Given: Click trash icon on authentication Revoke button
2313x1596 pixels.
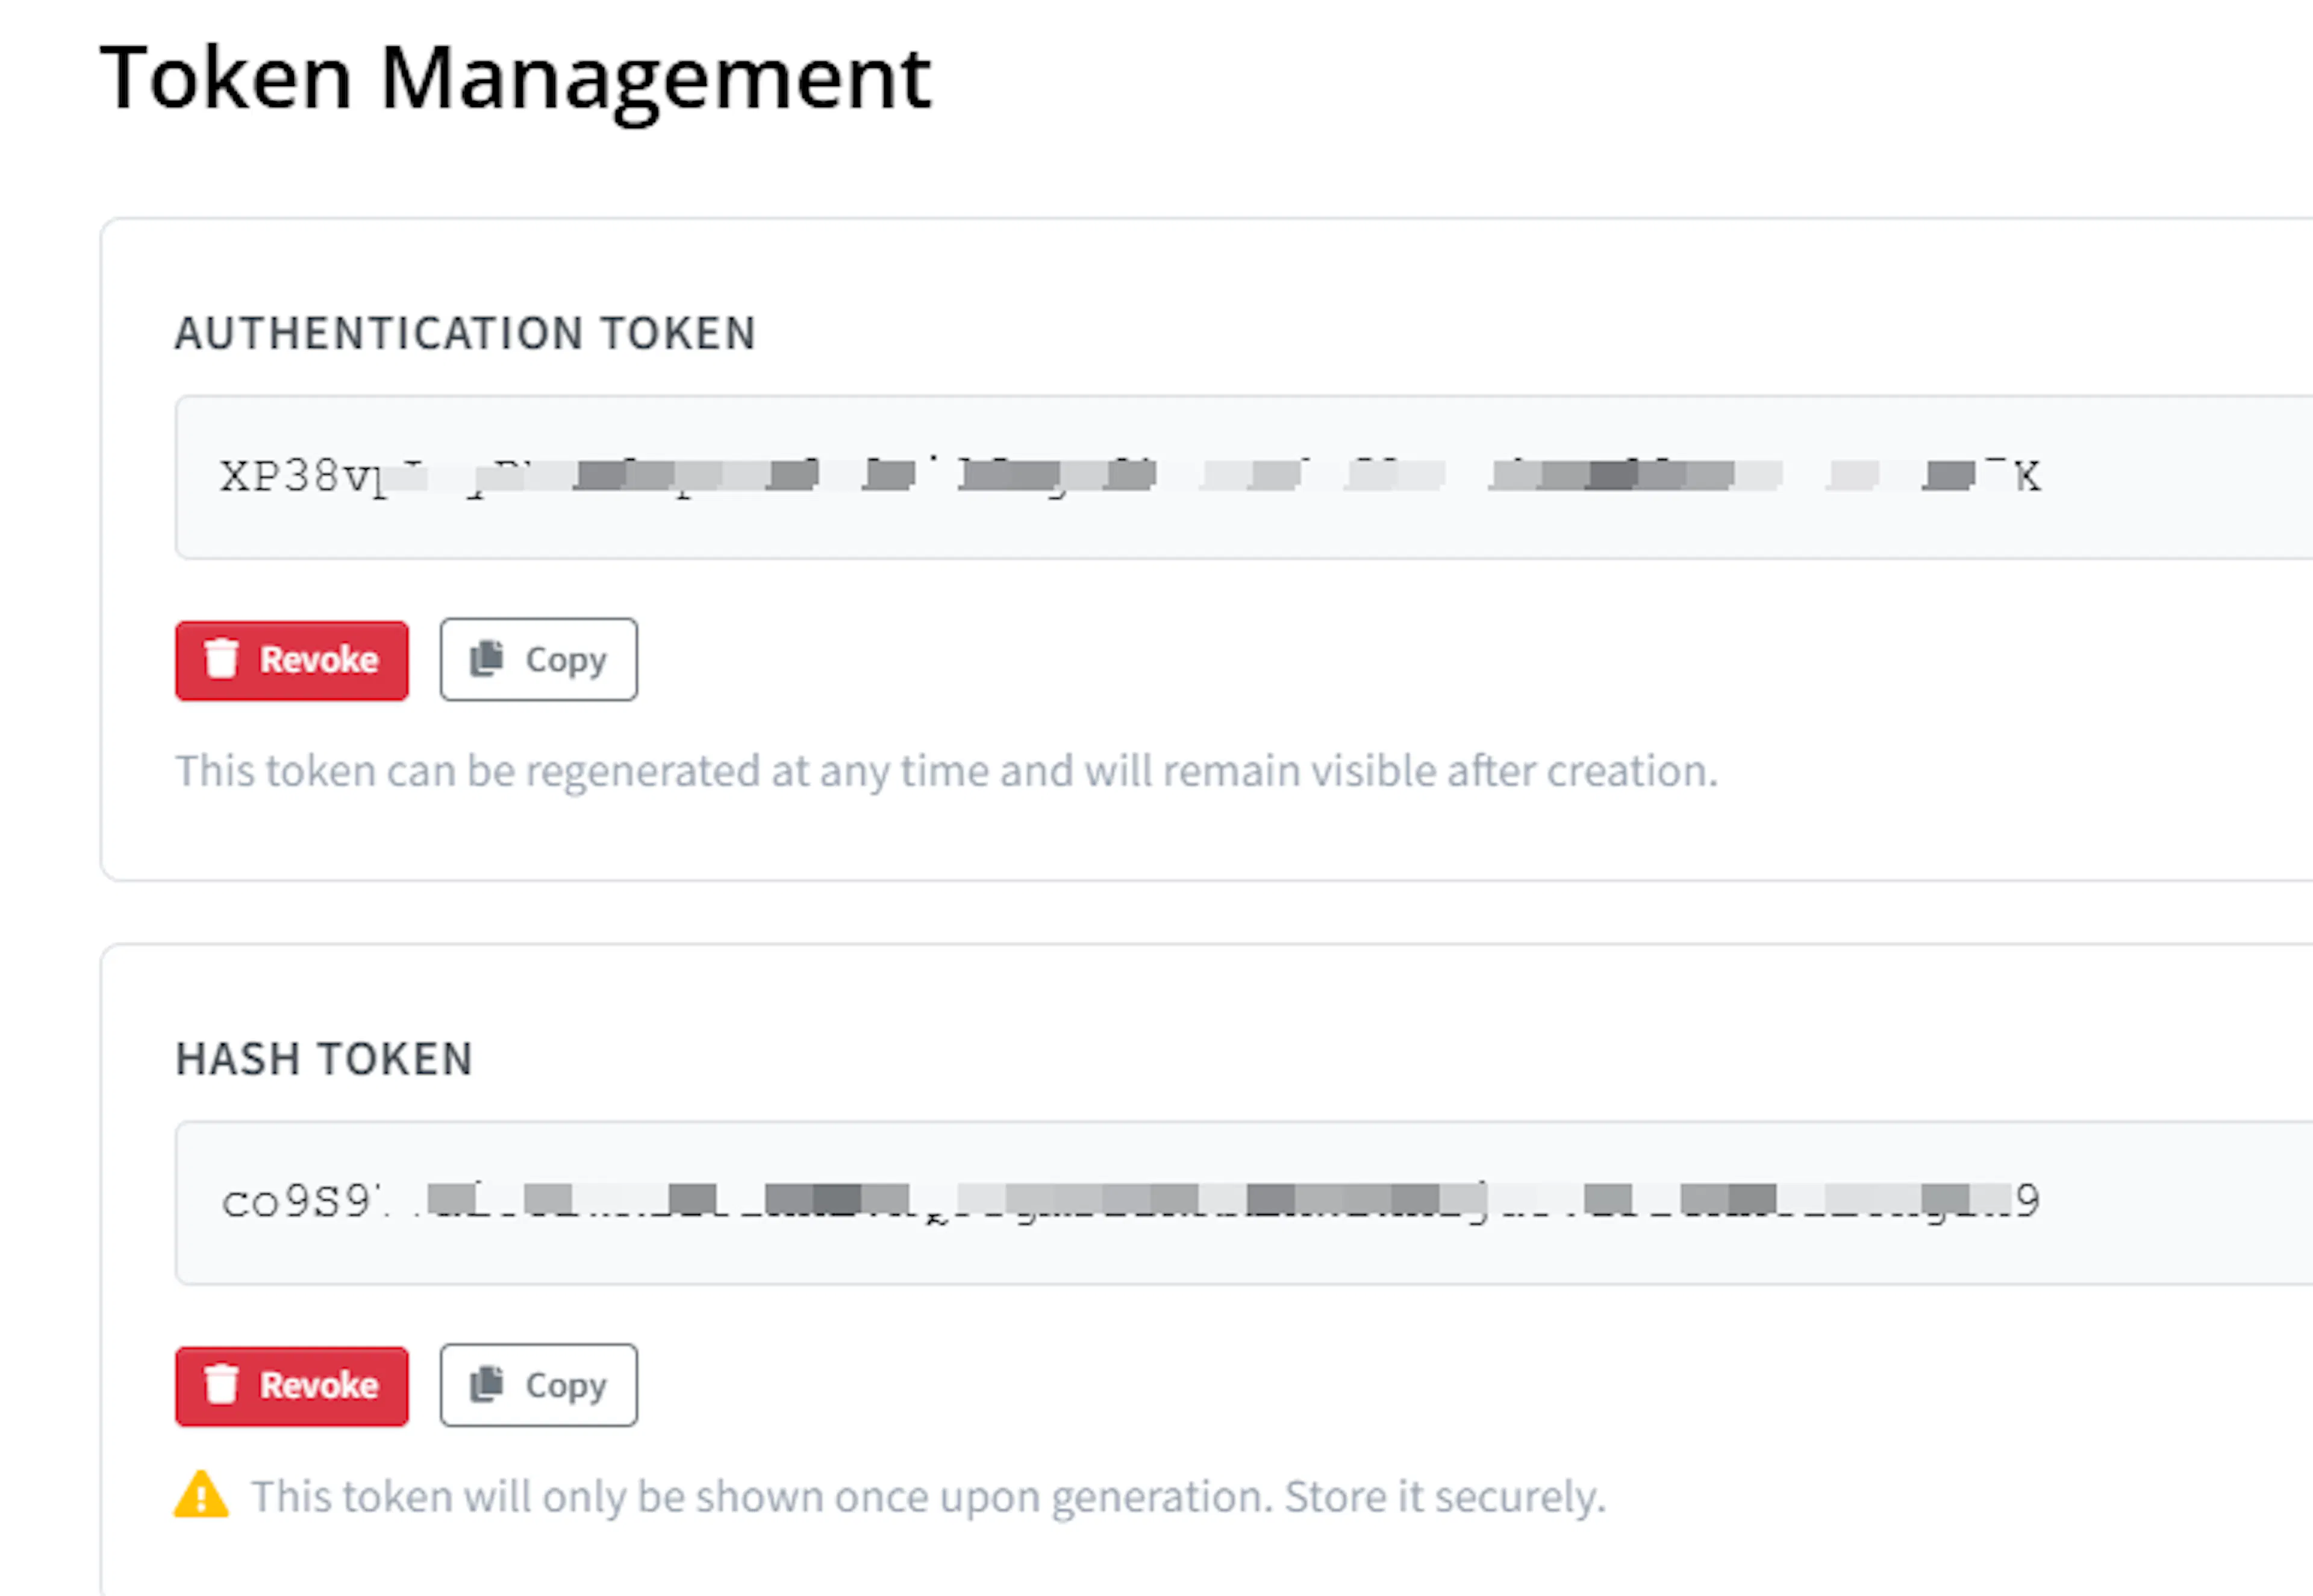Looking at the screenshot, I should pyautogui.click(x=221, y=659).
